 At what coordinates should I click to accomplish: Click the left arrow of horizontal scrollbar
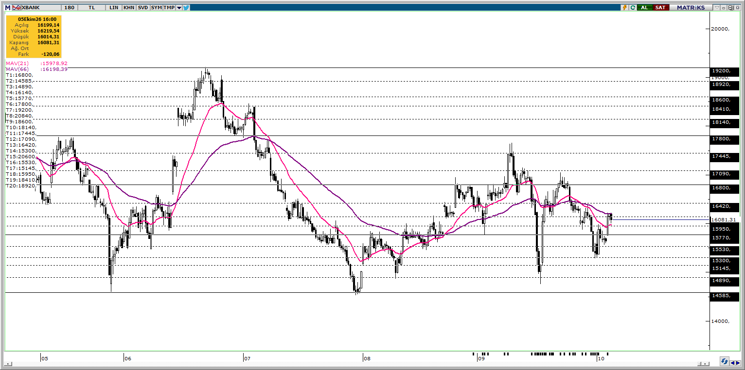point(8,364)
